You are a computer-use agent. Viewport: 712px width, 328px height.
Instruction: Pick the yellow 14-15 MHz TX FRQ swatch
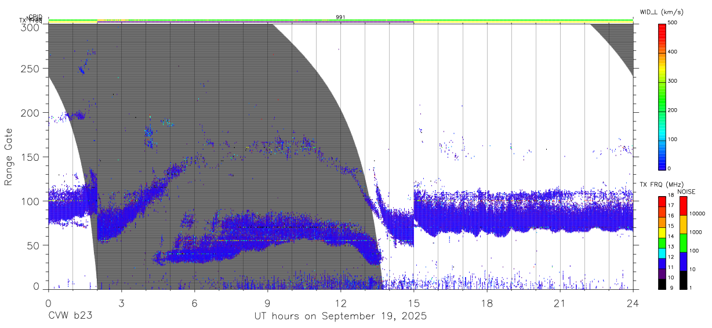pos(662,232)
